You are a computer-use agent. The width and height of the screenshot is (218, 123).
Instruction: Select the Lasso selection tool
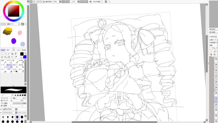pos(5,54)
